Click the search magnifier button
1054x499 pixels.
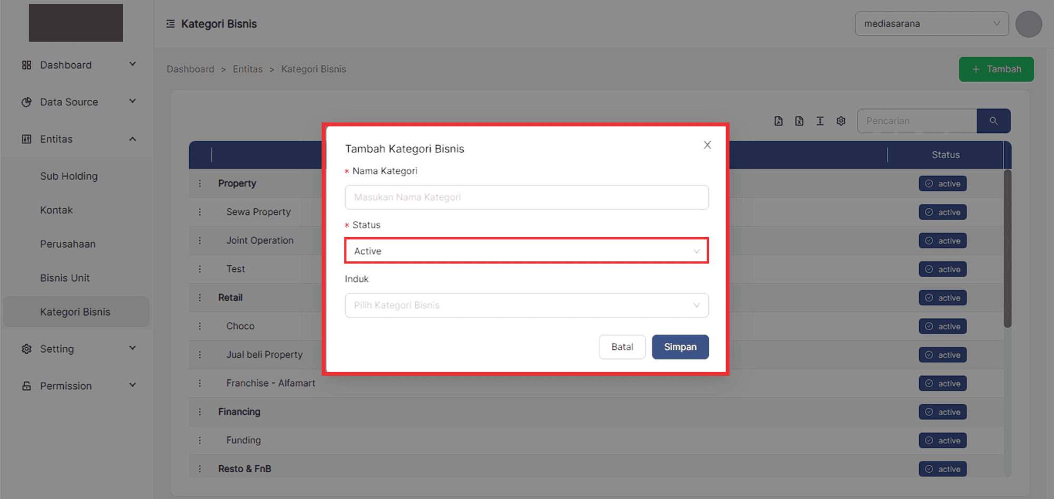(993, 121)
